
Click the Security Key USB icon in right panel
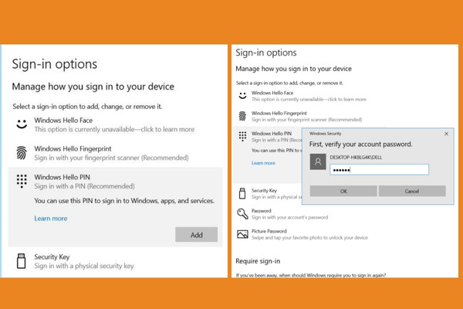click(x=242, y=193)
